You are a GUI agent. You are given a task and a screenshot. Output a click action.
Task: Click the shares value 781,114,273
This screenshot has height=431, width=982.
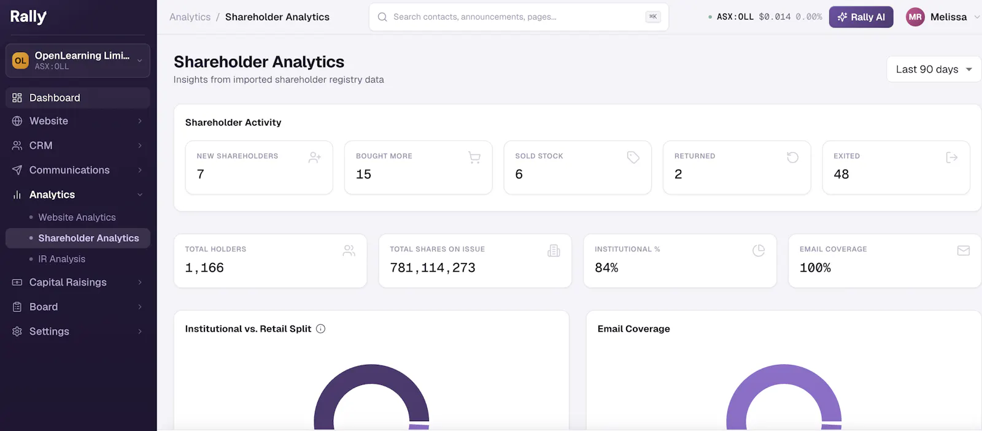point(433,268)
